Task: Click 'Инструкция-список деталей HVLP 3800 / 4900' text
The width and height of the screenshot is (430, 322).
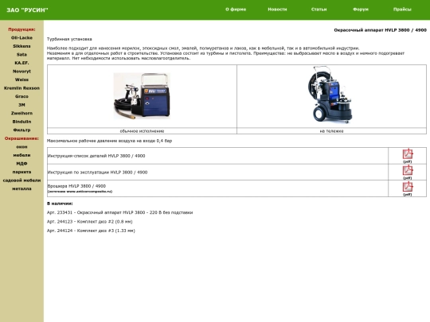Action: (96, 156)
